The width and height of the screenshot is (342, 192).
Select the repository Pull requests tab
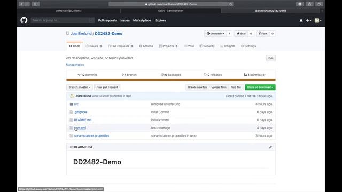pyautogui.click(x=120, y=46)
